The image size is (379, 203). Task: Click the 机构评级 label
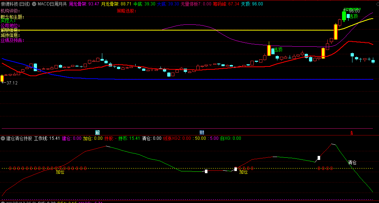pyautogui.click(x=10, y=11)
